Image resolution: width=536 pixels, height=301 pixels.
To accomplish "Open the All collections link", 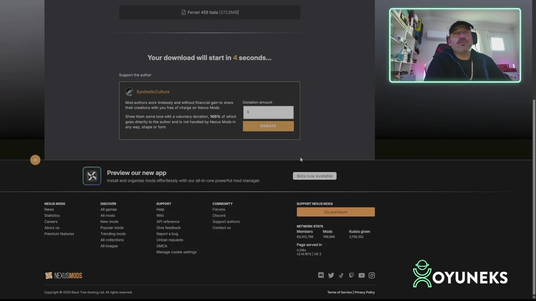I will click(x=112, y=240).
